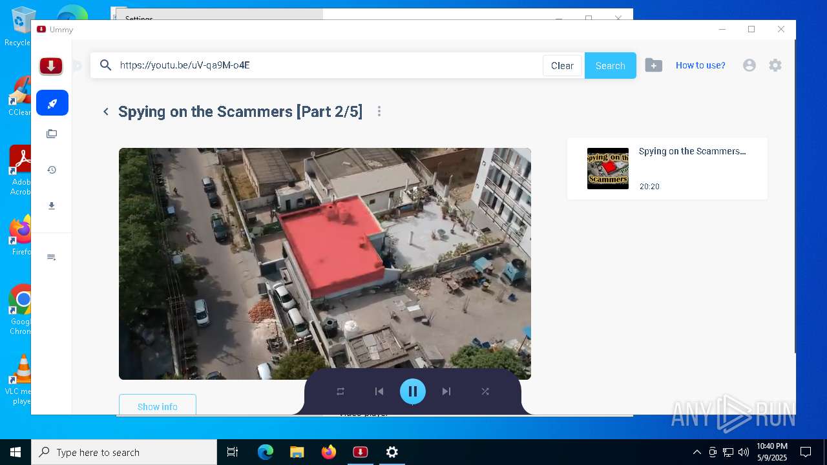The width and height of the screenshot is (827, 465).
Task: Clear the URL search field
Action: click(x=562, y=65)
